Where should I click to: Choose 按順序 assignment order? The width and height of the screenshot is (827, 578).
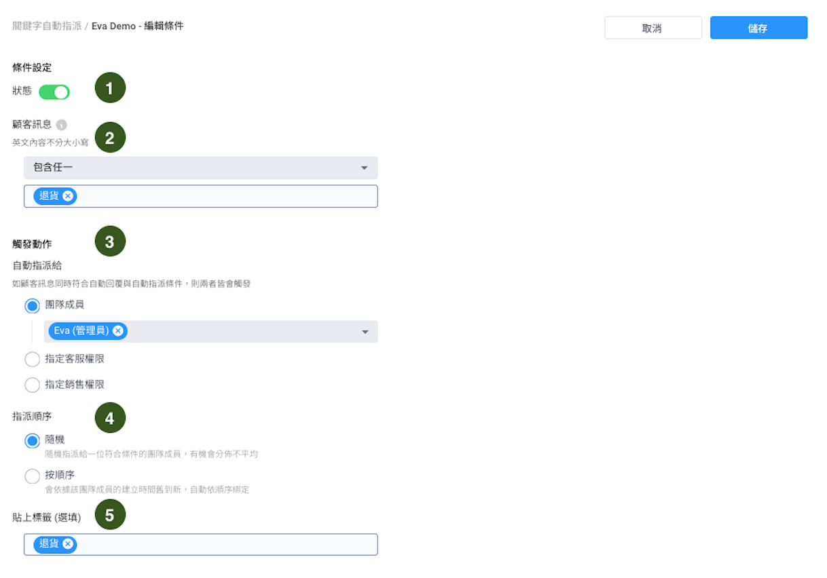point(32,476)
